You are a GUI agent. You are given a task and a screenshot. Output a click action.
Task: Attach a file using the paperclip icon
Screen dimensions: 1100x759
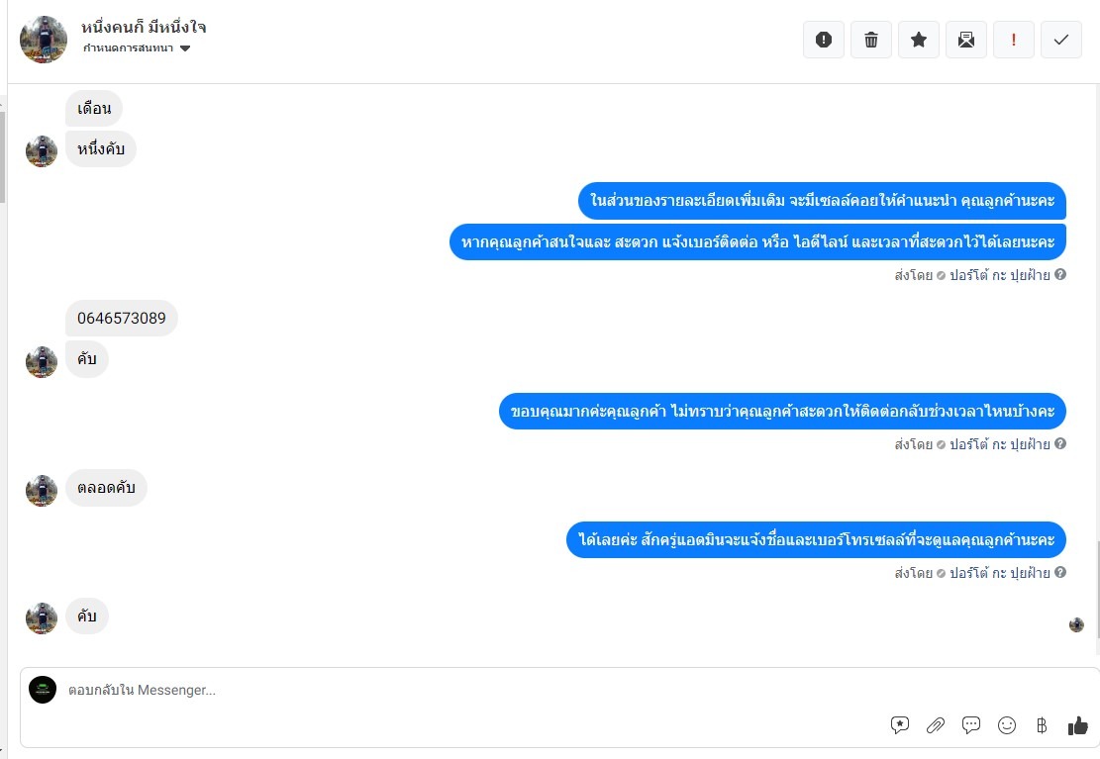(936, 725)
